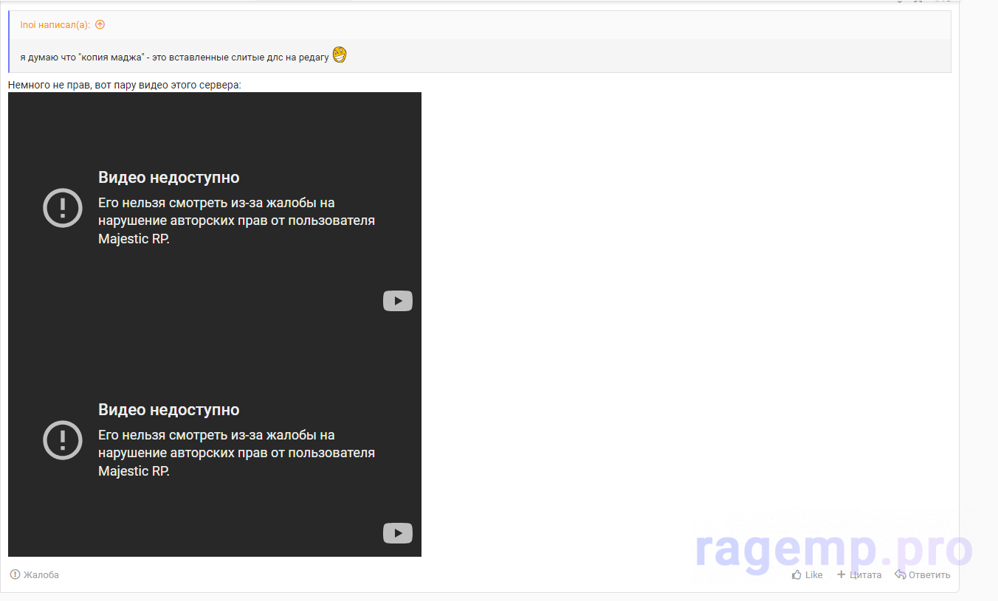Click the warning exclamation icon in the first video
The height and width of the screenshot is (601, 998).
(x=63, y=208)
